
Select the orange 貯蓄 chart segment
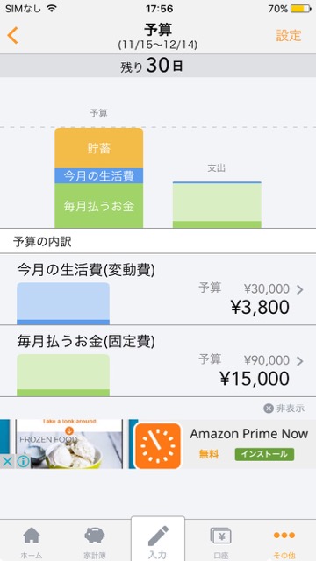tap(99, 148)
